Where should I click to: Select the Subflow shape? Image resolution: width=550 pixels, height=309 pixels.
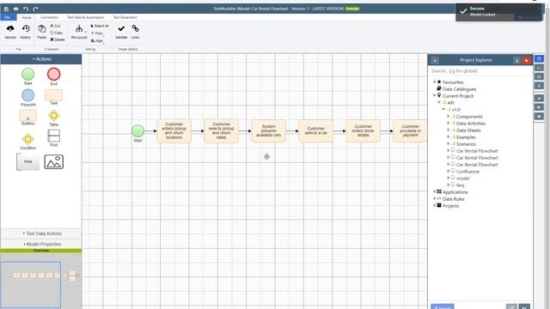coord(28,116)
